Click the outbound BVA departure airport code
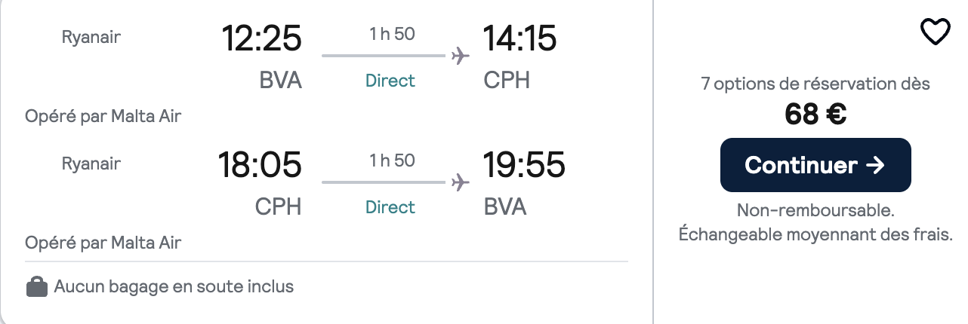The height and width of the screenshot is (324, 968). pyautogui.click(x=280, y=81)
